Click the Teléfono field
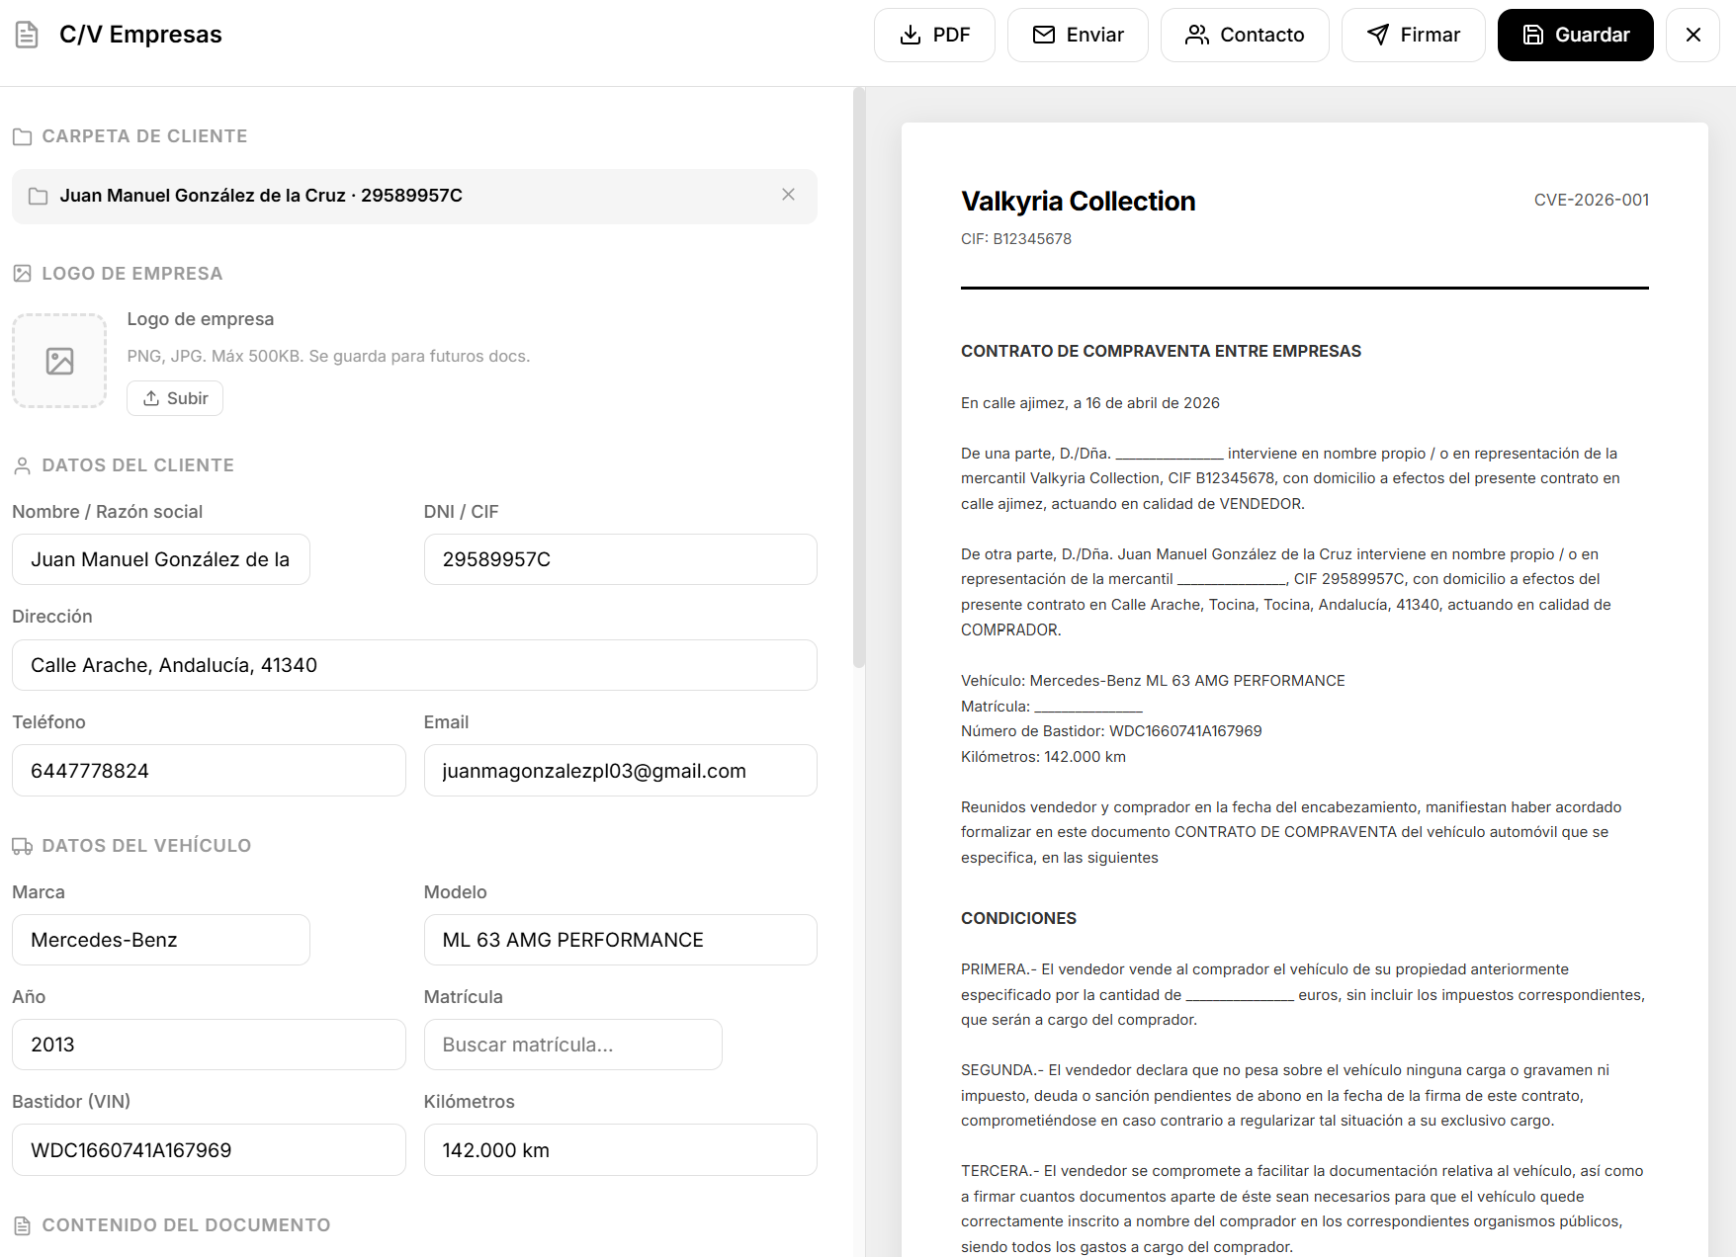The width and height of the screenshot is (1736, 1257). (209, 771)
